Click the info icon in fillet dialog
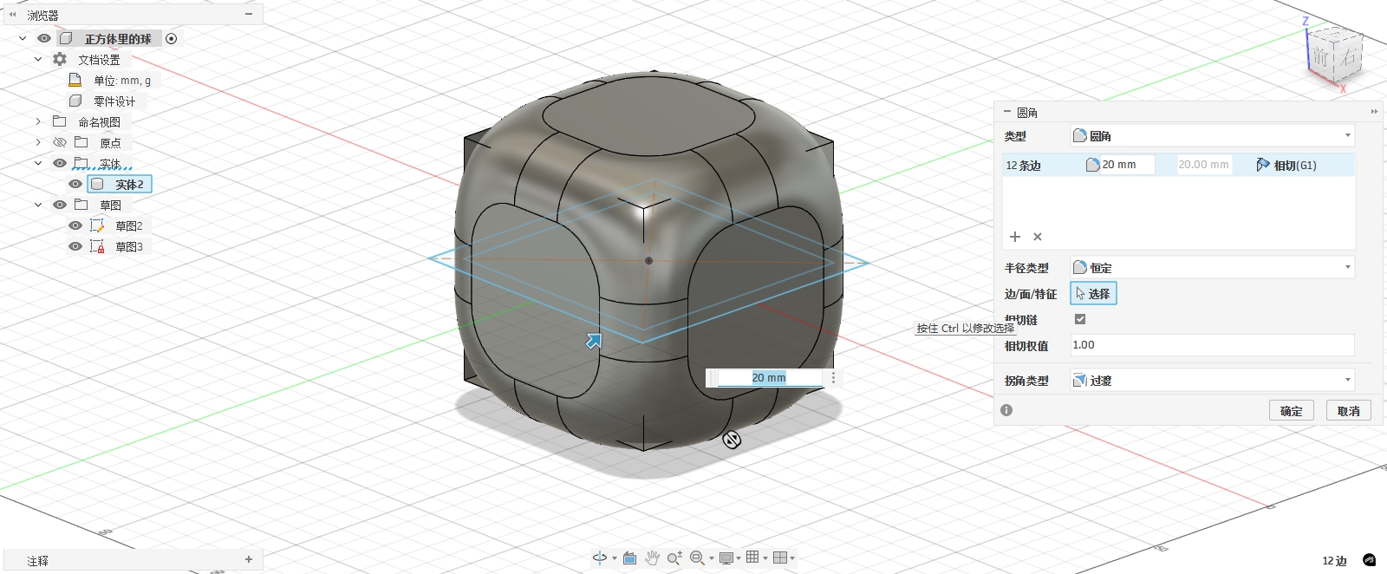The width and height of the screenshot is (1387, 574). click(1006, 410)
